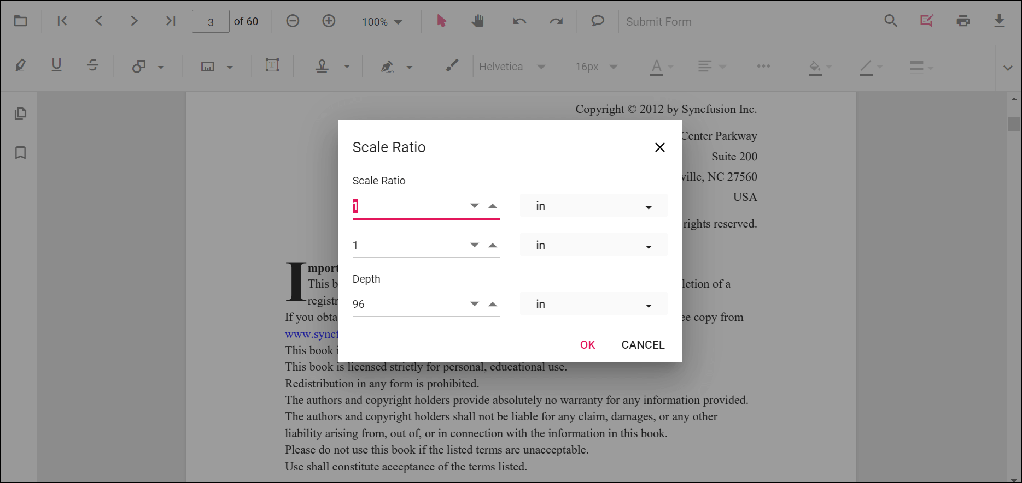Go to the first page
Screen dimensions: 1022x483
62,21
